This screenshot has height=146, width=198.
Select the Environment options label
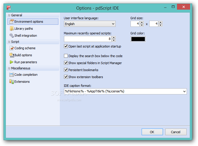29,22
